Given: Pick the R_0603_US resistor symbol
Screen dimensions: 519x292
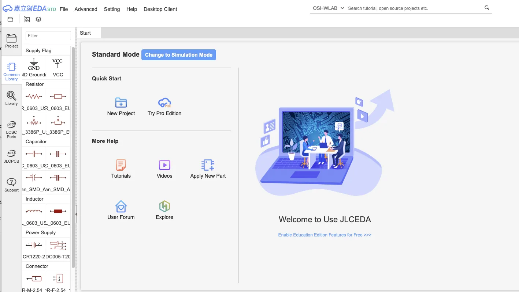Looking at the screenshot, I should (34, 96).
